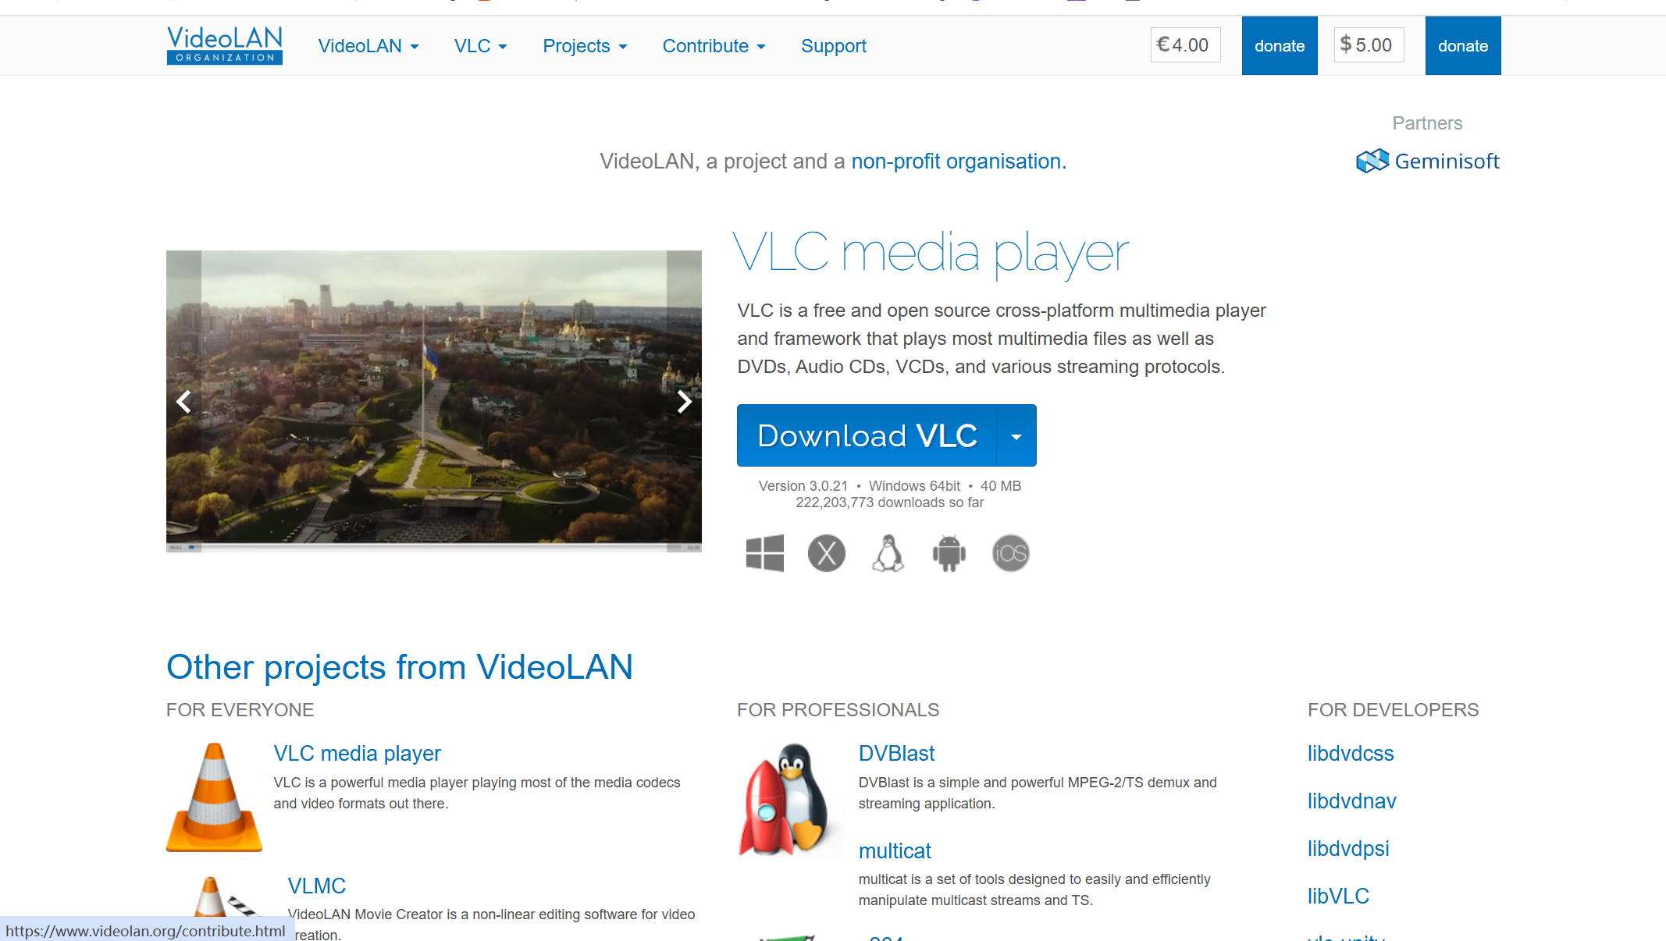Screen dimensions: 1666x941
Task: Open the libdvdcss developer link
Action: click(x=1351, y=753)
